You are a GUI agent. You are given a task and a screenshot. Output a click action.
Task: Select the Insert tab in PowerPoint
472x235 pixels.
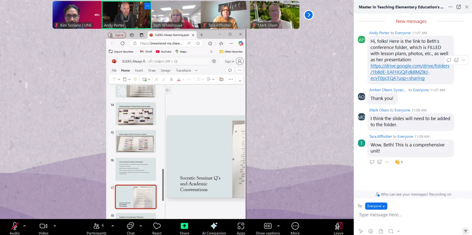[139, 71]
